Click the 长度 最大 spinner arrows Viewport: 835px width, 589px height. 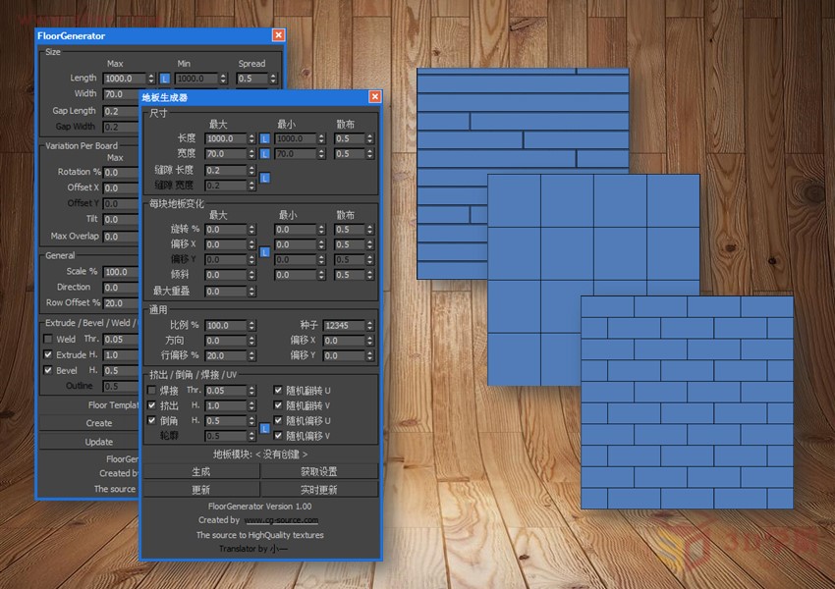coord(251,139)
